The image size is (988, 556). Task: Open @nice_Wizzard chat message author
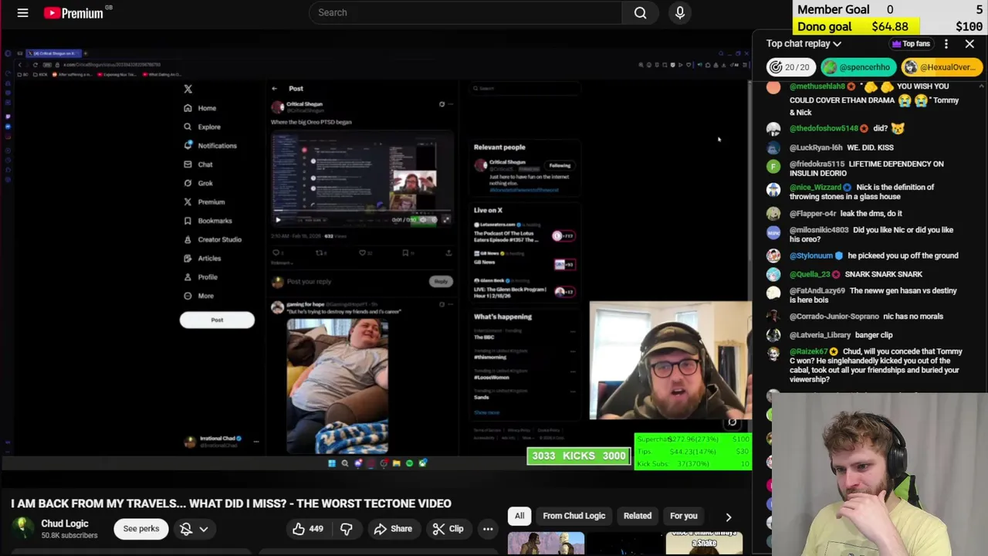pos(815,187)
